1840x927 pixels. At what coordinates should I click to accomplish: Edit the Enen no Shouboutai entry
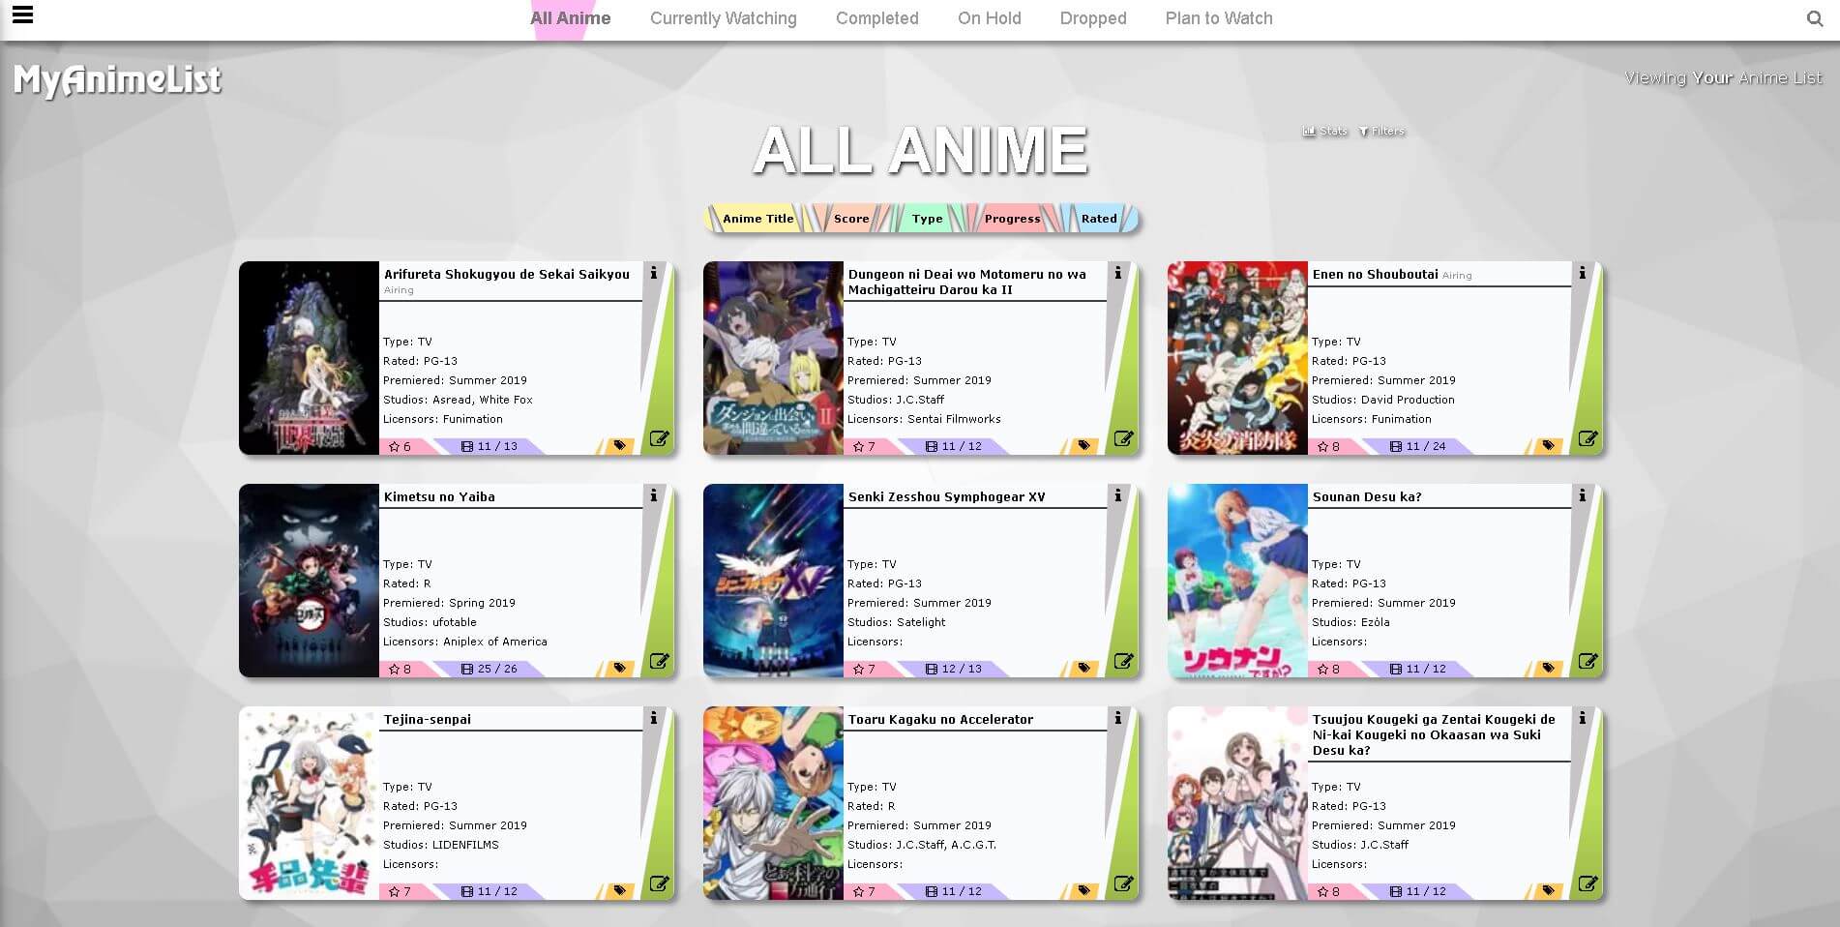point(1588,438)
